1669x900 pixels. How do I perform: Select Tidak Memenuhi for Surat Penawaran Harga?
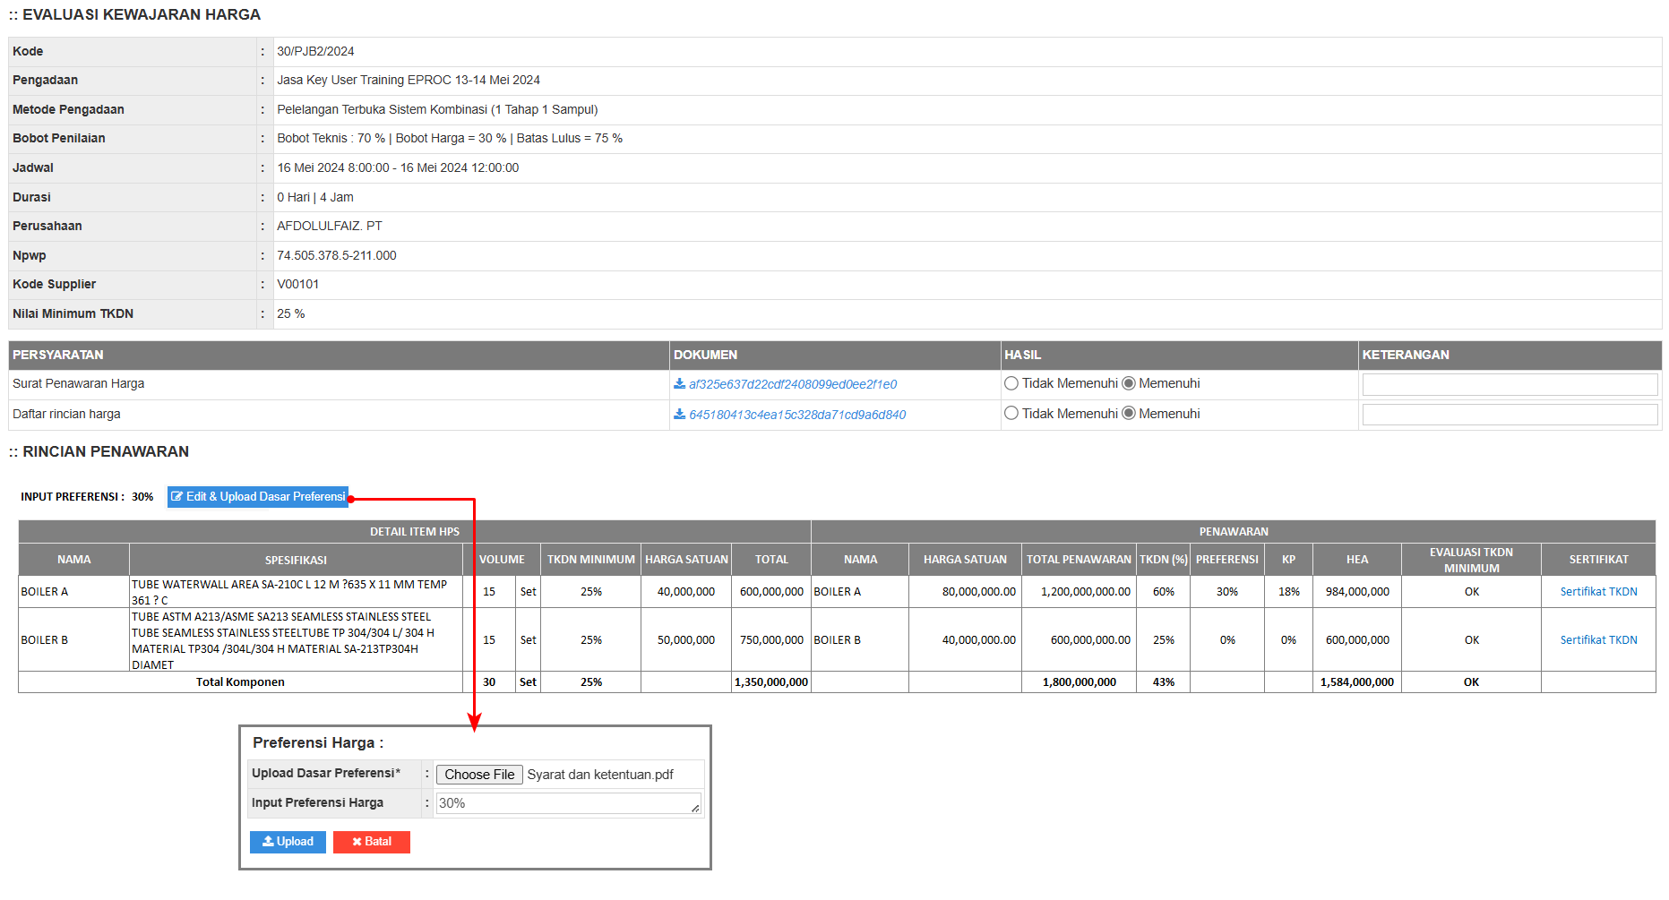(1011, 383)
